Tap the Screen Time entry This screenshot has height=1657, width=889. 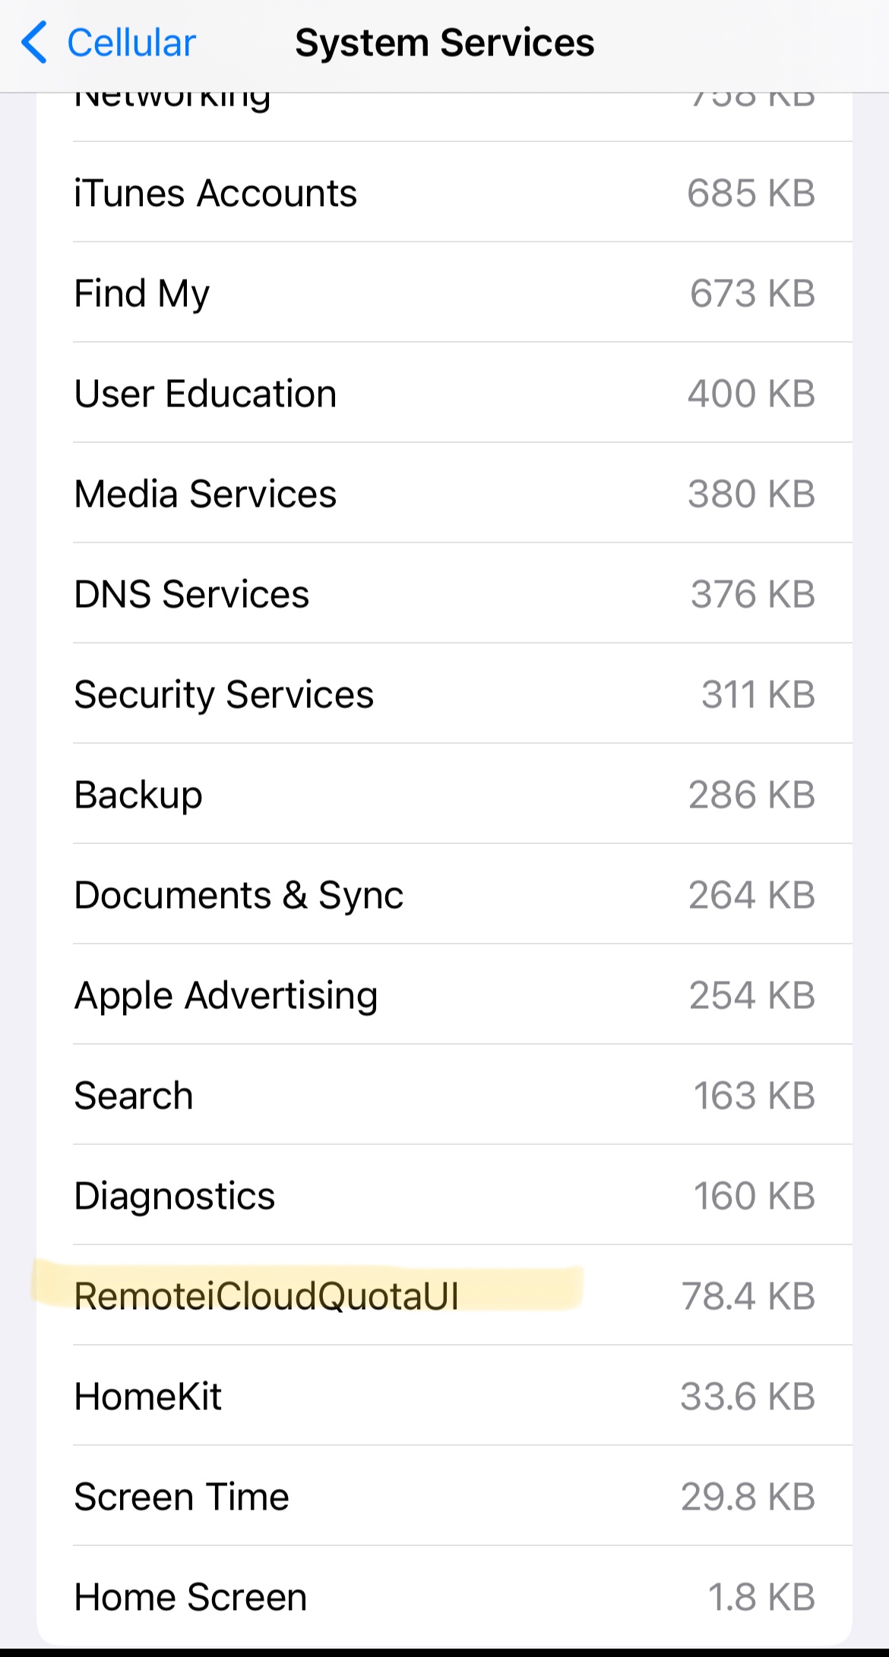click(444, 1497)
